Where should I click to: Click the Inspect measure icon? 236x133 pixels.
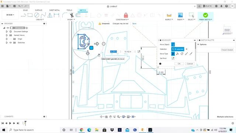pos(169,15)
